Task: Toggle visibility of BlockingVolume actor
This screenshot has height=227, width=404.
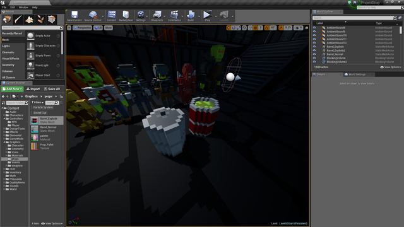Action: click(x=314, y=58)
